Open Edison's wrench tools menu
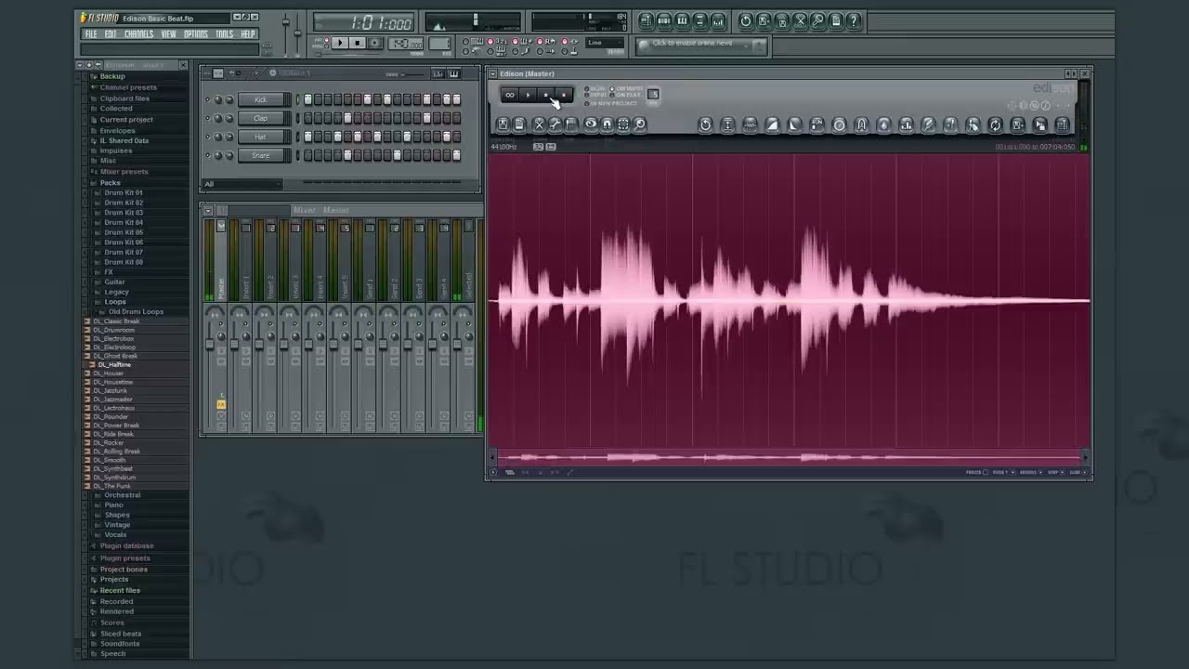The width and height of the screenshot is (1189, 669). click(x=555, y=125)
